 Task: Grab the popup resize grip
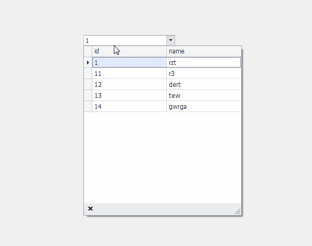238,211
